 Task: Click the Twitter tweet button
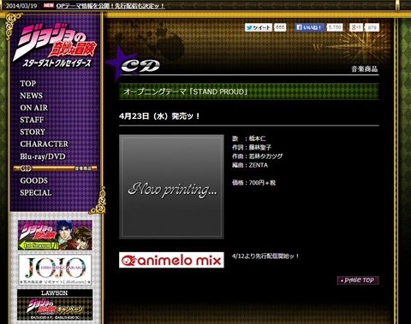coord(259,27)
